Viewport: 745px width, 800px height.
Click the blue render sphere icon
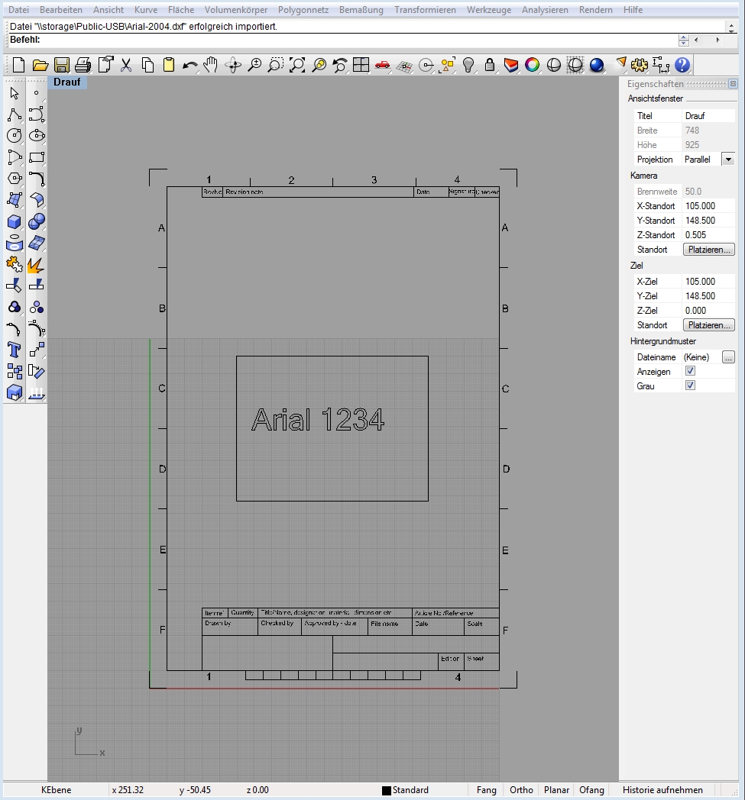(x=597, y=65)
